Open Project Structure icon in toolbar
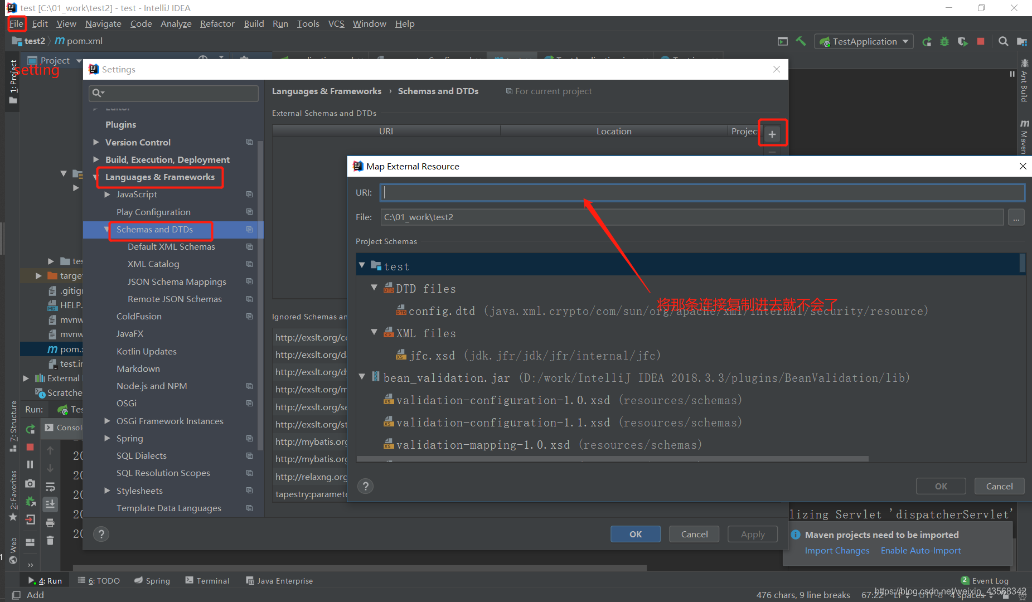Viewport: 1032px width, 602px height. click(x=1021, y=41)
